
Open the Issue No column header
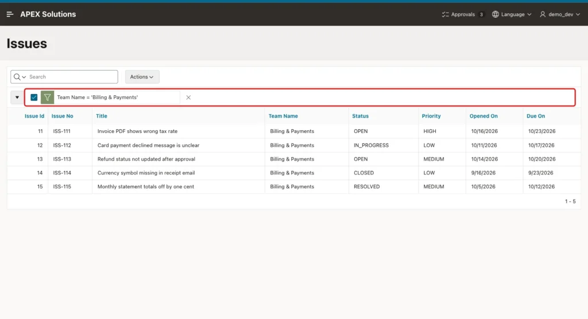point(62,116)
